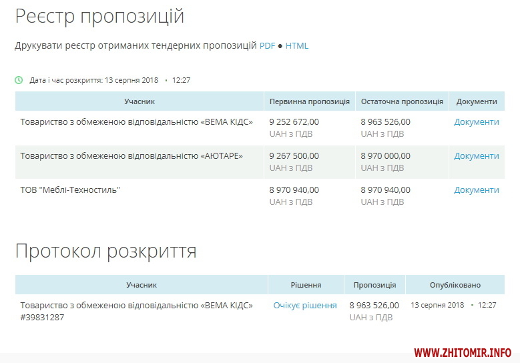Open Документи link for ВЕМА КІДС
This screenshot has width=520, height=363.
pos(476,122)
